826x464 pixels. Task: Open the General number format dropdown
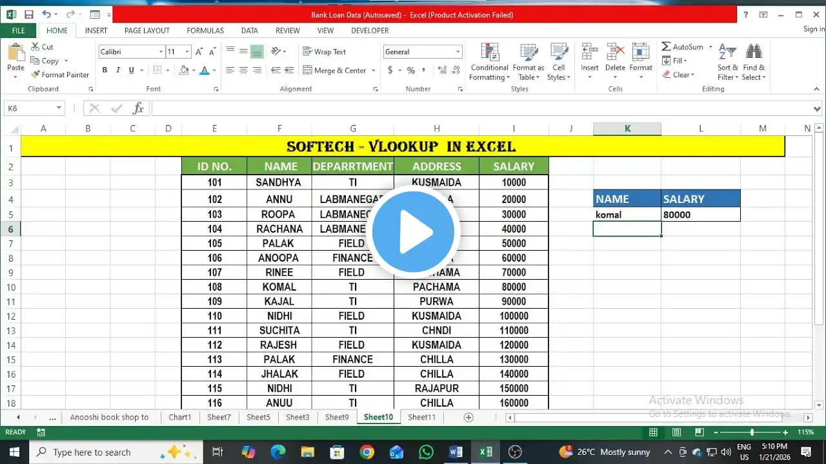pyautogui.click(x=458, y=52)
